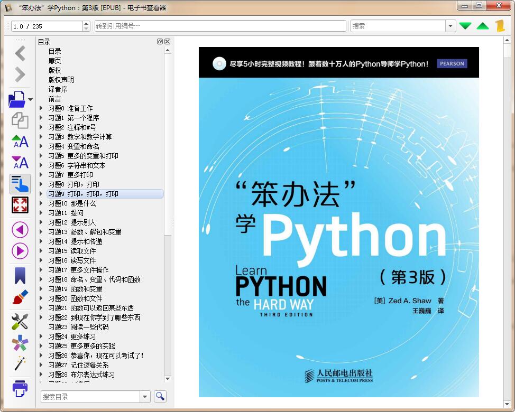Go to the next page with the purple right circle
The image size is (515, 412).
tap(20, 251)
